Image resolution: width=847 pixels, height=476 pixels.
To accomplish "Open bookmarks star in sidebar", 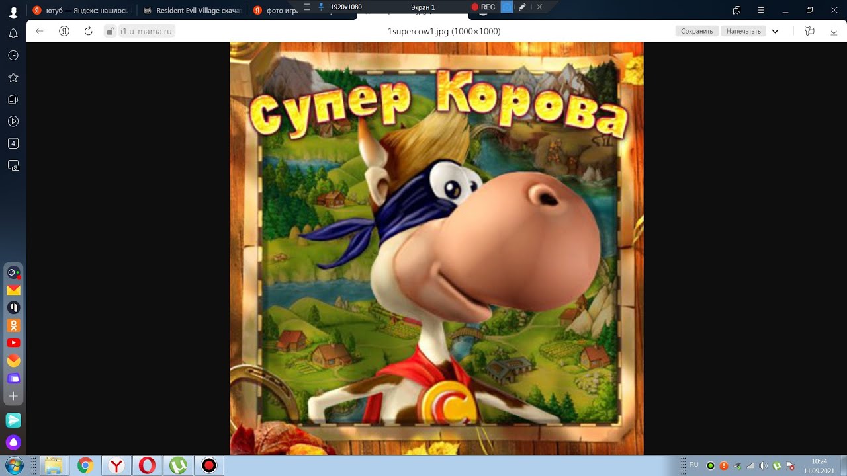I will tap(13, 77).
